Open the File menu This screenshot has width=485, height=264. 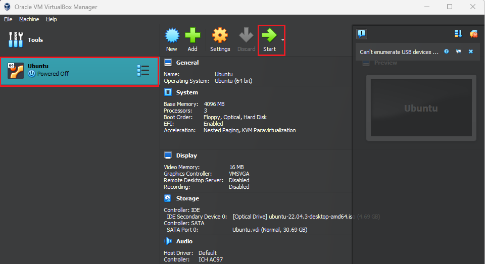[8, 19]
